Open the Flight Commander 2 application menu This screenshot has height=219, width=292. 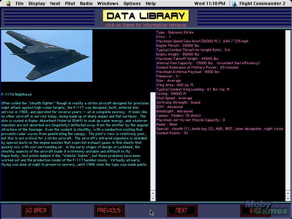pos(262,4)
